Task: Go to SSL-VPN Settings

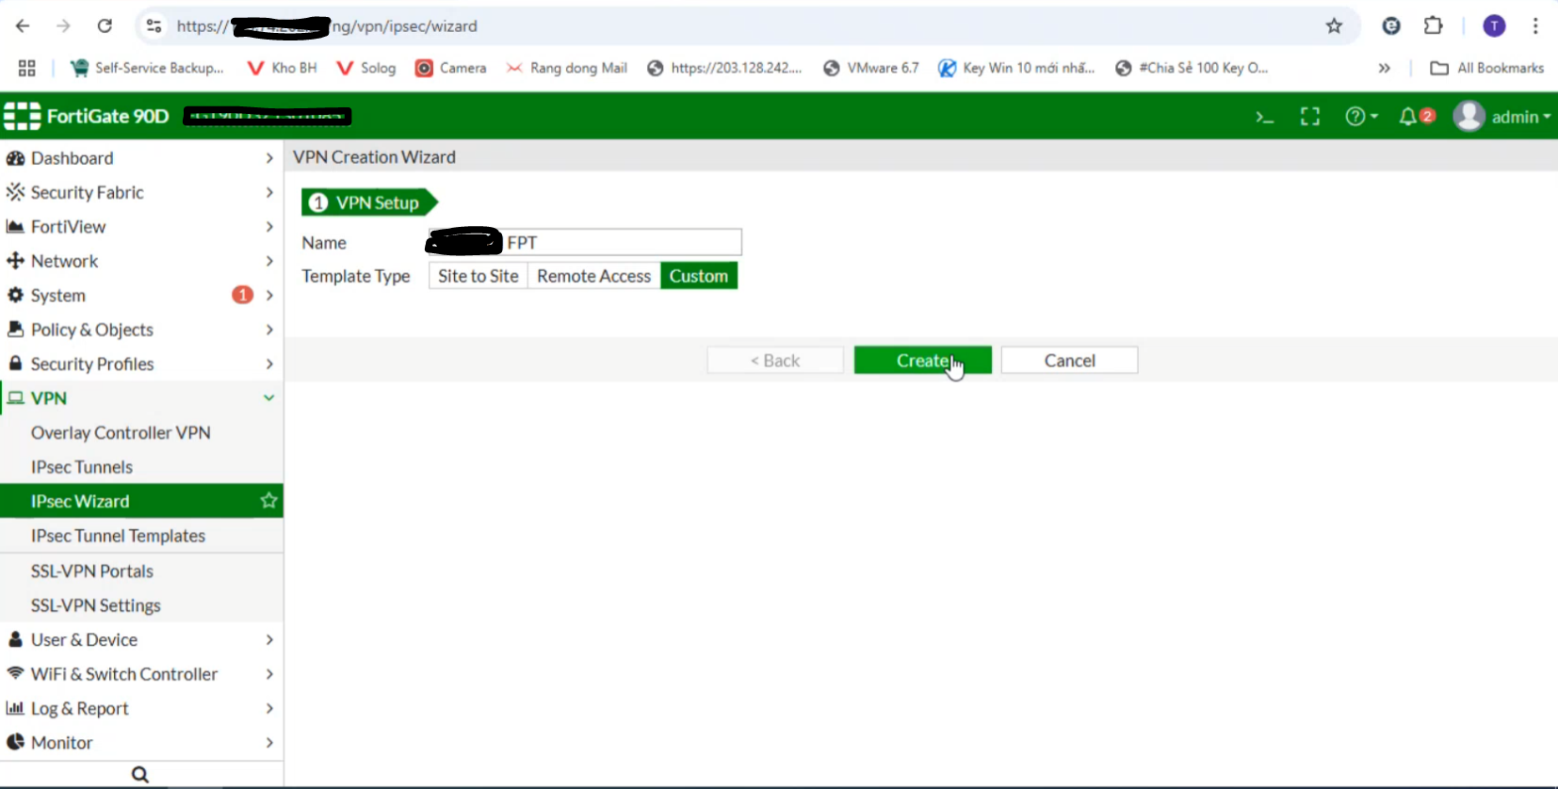Action: 96,605
